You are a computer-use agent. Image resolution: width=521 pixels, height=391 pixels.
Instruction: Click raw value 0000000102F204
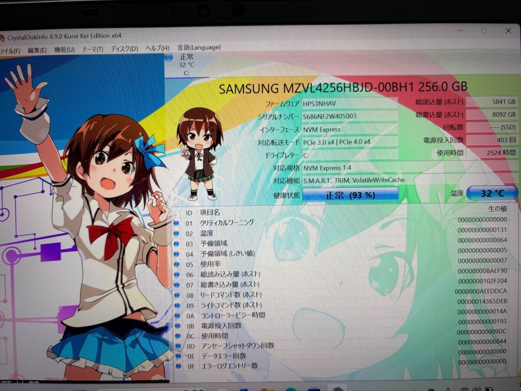[482, 281]
